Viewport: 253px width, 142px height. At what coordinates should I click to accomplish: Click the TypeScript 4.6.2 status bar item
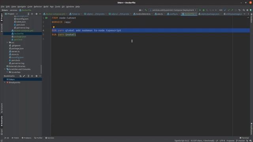pos(181,141)
